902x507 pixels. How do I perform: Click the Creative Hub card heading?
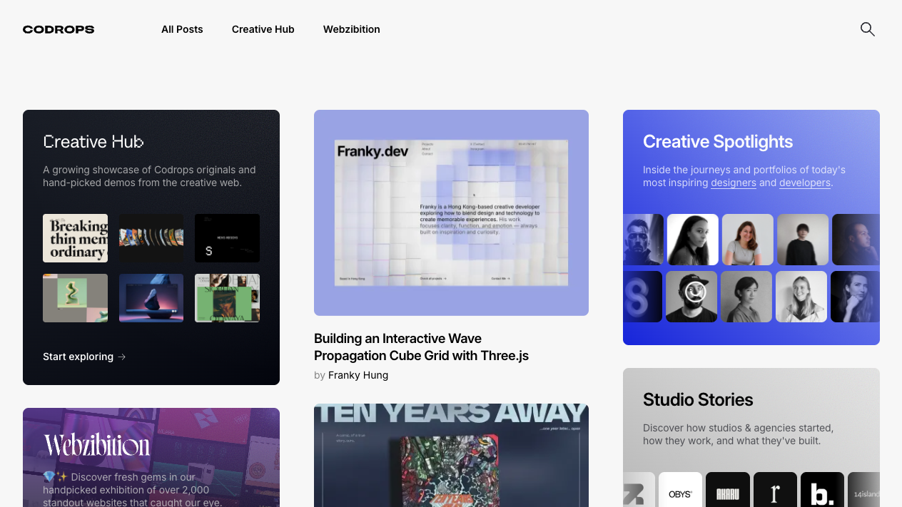tap(93, 141)
